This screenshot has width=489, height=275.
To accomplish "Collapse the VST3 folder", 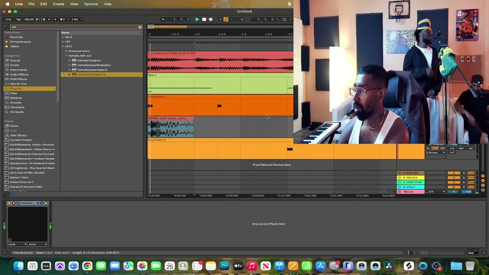I will pyautogui.click(x=63, y=46).
